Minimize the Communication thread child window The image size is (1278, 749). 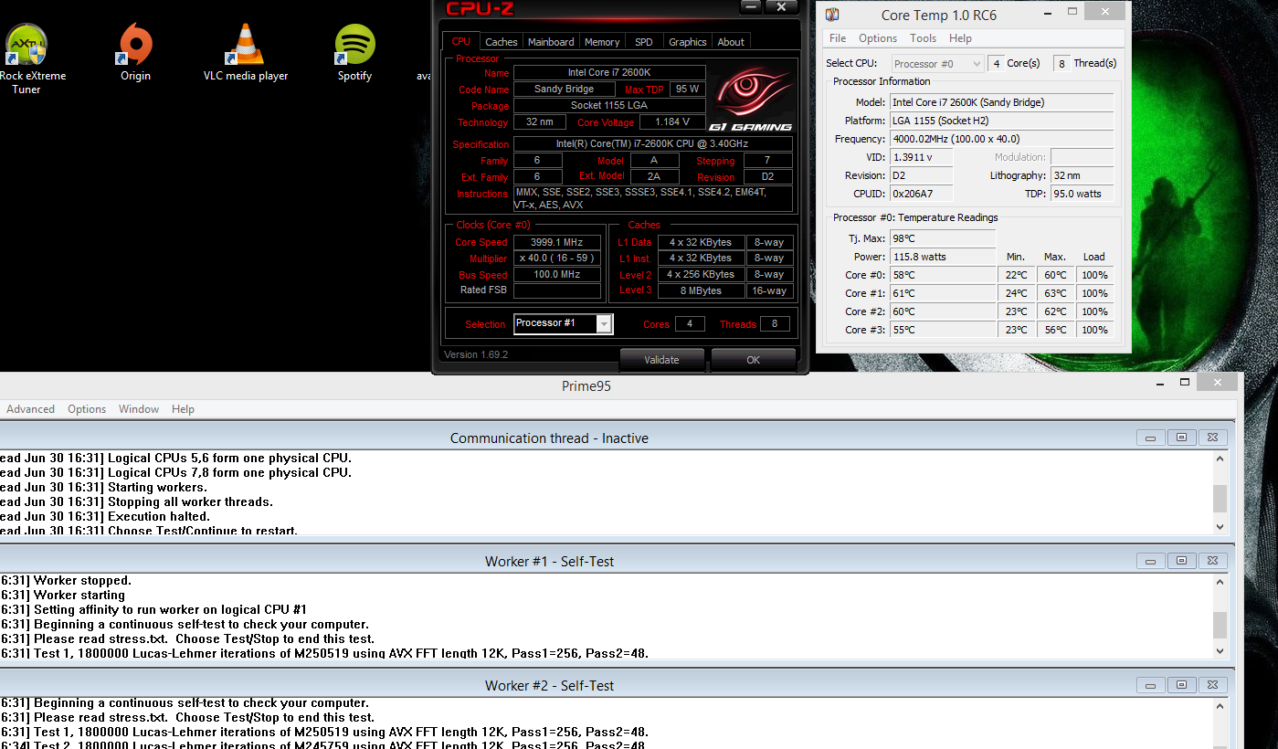coord(1150,438)
